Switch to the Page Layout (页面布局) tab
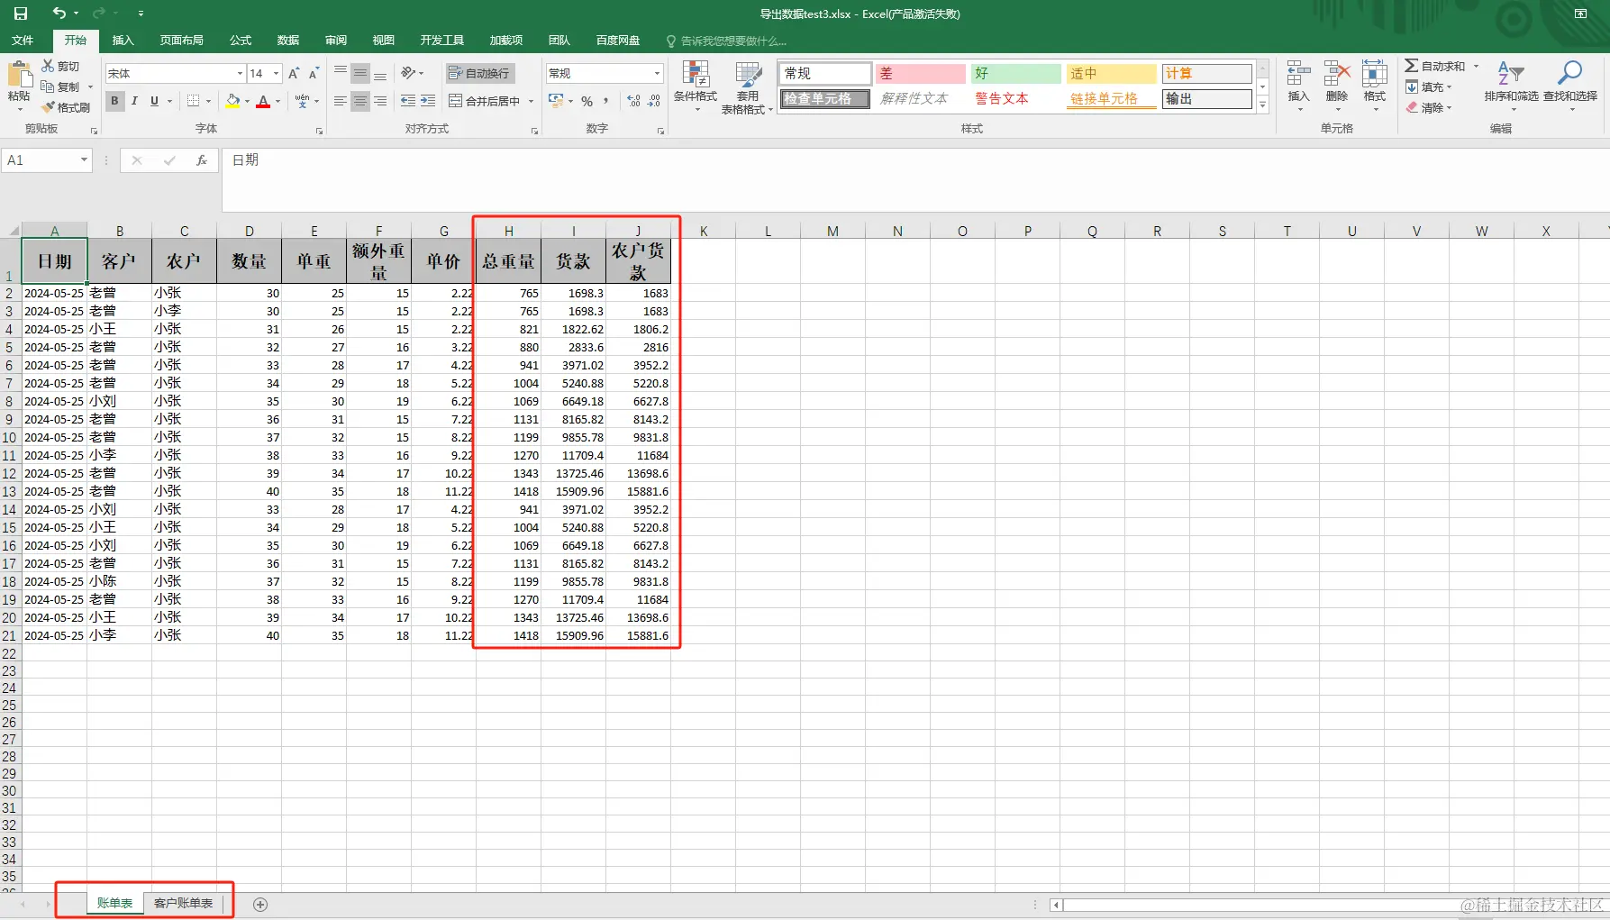This screenshot has height=920, width=1610. pos(181,41)
